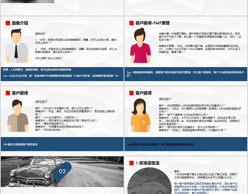Select the woman in pink shirt avatar
248x194 pixels.
pyautogui.click(x=140, y=45)
